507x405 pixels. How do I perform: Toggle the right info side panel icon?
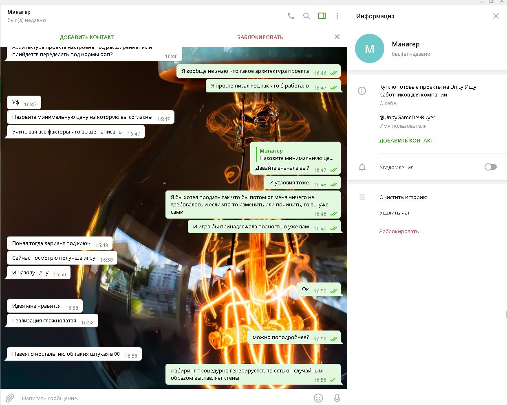pos(322,16)
